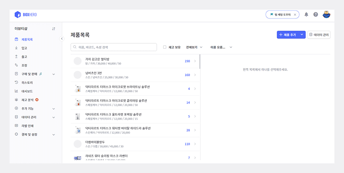This screenshot has width=344, height=173.
Task: Click the 제품 추가 button
Action: pyautogui.click(x=287, y=35)
